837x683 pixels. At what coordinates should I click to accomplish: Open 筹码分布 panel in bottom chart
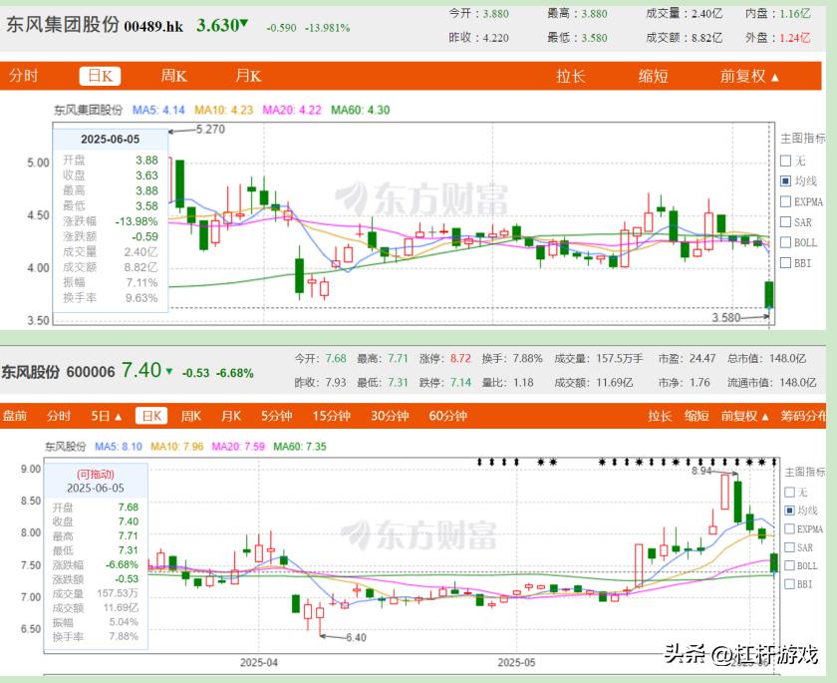(x=803, y=416)
